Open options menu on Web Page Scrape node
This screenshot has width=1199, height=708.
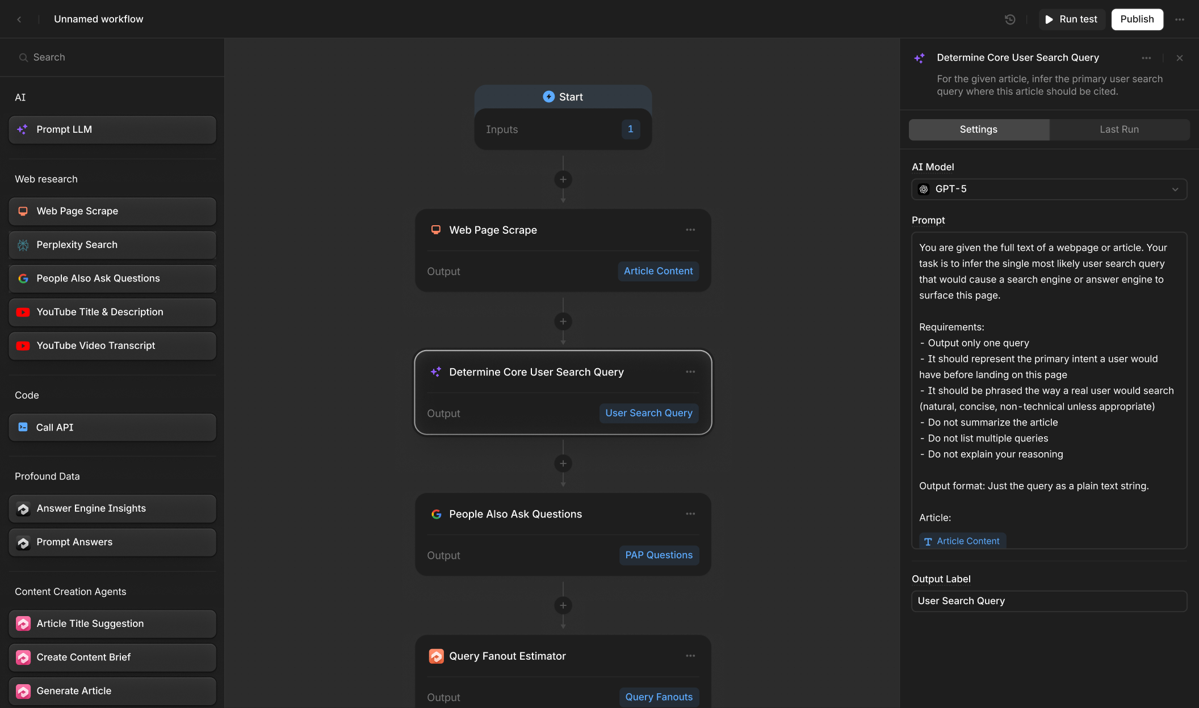click(x=690, y=230)
